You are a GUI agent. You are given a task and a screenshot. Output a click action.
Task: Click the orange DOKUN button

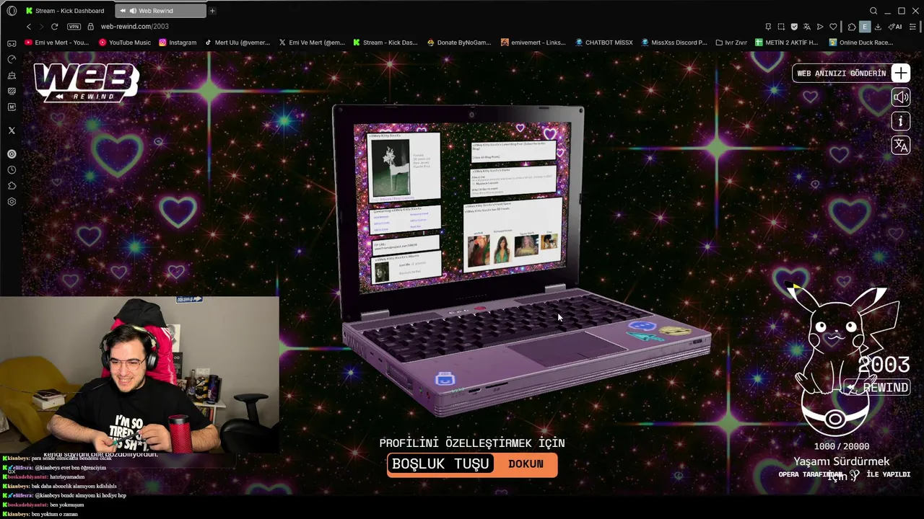click(x=526, y=464)
